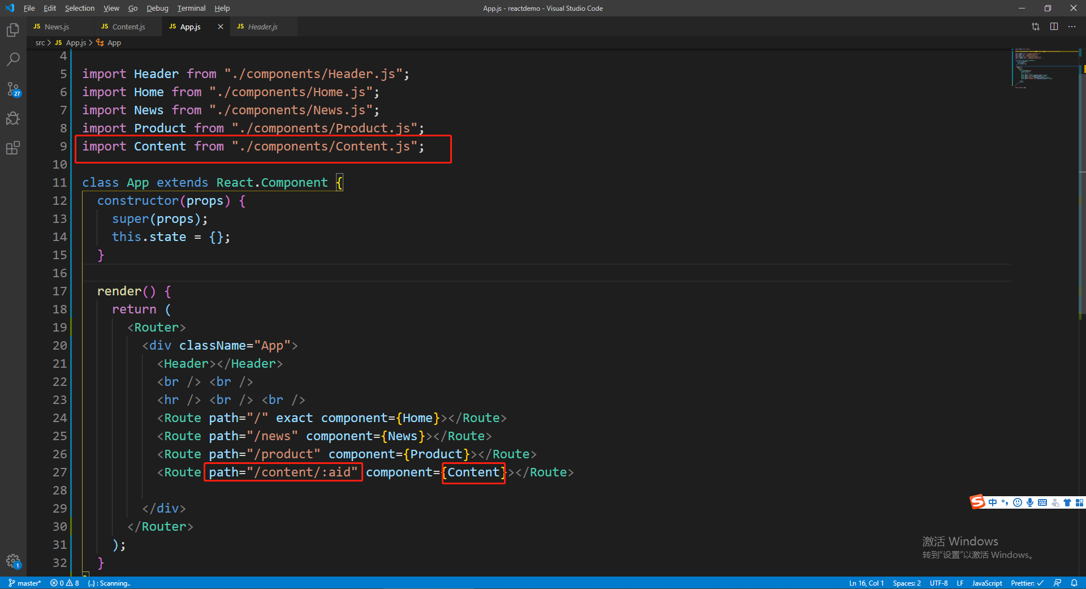Screen dimensions: 1086x589
Task: Switch to the Content.js tab
Action: pos(128,27)
